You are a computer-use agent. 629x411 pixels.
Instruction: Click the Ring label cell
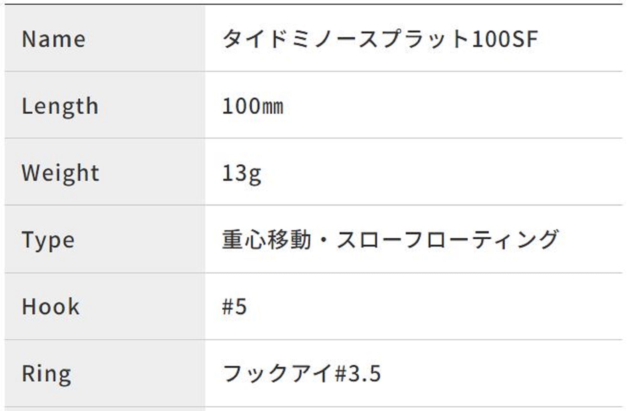click(x=47, y=374)
